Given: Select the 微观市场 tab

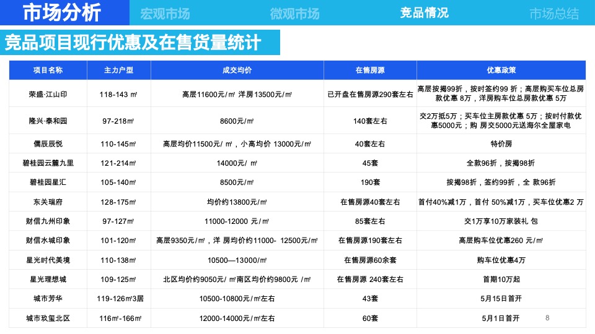Looking at the screenshot, I should 294,14.
